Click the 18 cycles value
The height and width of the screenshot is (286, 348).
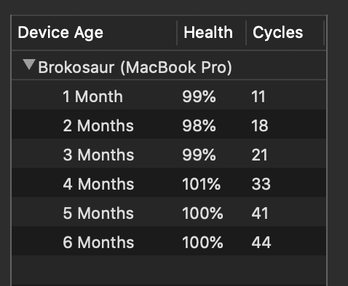coord(260,125)
